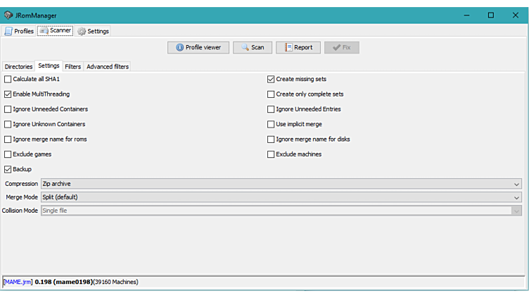529x298 pixels.
Task: Open the Collision Mode dropdown
Action: [281, 211]
